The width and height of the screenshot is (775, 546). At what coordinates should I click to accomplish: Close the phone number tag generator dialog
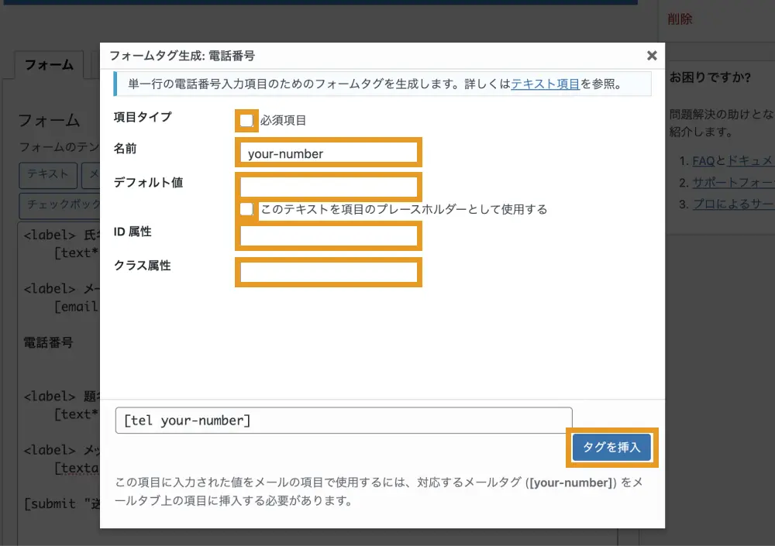coord(652,56)
